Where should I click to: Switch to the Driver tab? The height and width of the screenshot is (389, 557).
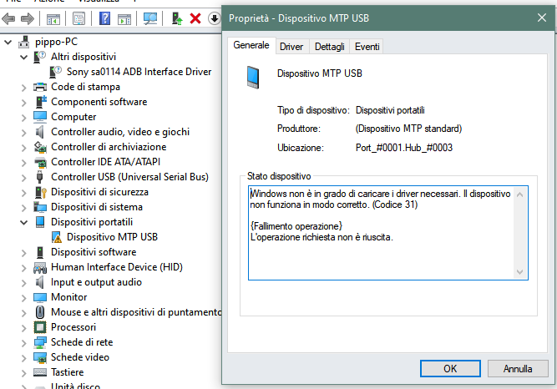(291, 47)
